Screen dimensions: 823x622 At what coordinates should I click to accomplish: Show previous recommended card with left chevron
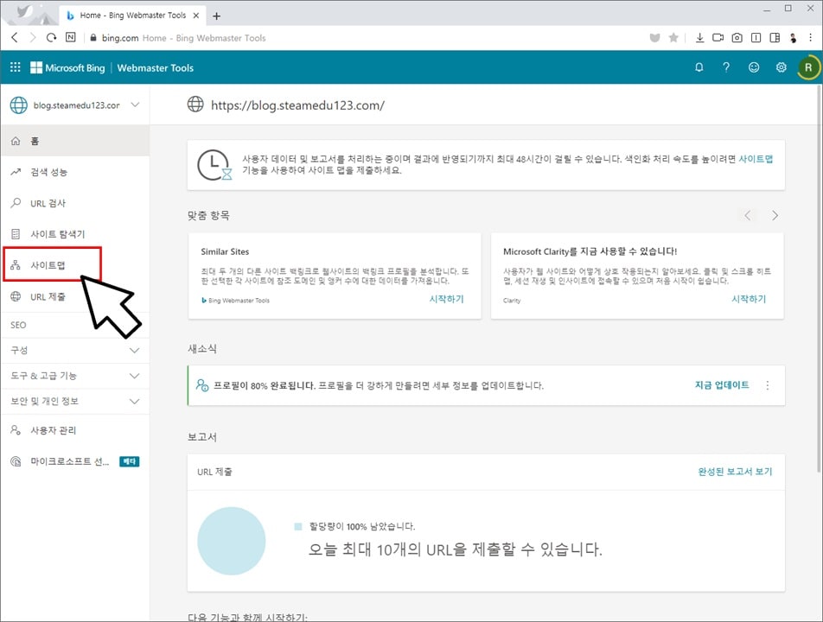pyautogui.click(x=748, y=216)
